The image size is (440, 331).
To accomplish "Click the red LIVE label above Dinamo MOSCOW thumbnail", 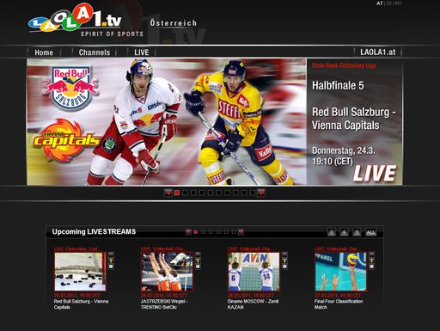I will [248, 248].
